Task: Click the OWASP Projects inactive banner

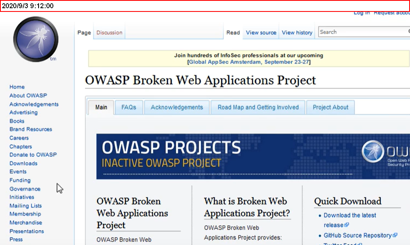Action: tap(253, 157)
